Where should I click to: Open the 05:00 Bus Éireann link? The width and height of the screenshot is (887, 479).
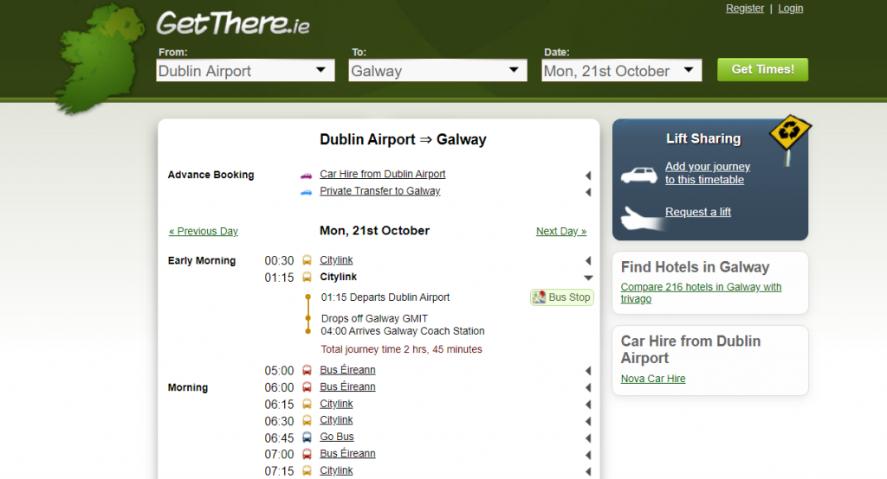(x=347, y=370)
